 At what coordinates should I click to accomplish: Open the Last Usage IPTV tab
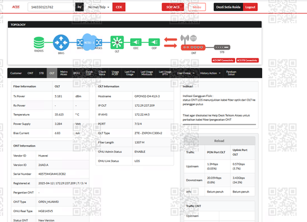[x=165, y=73]
